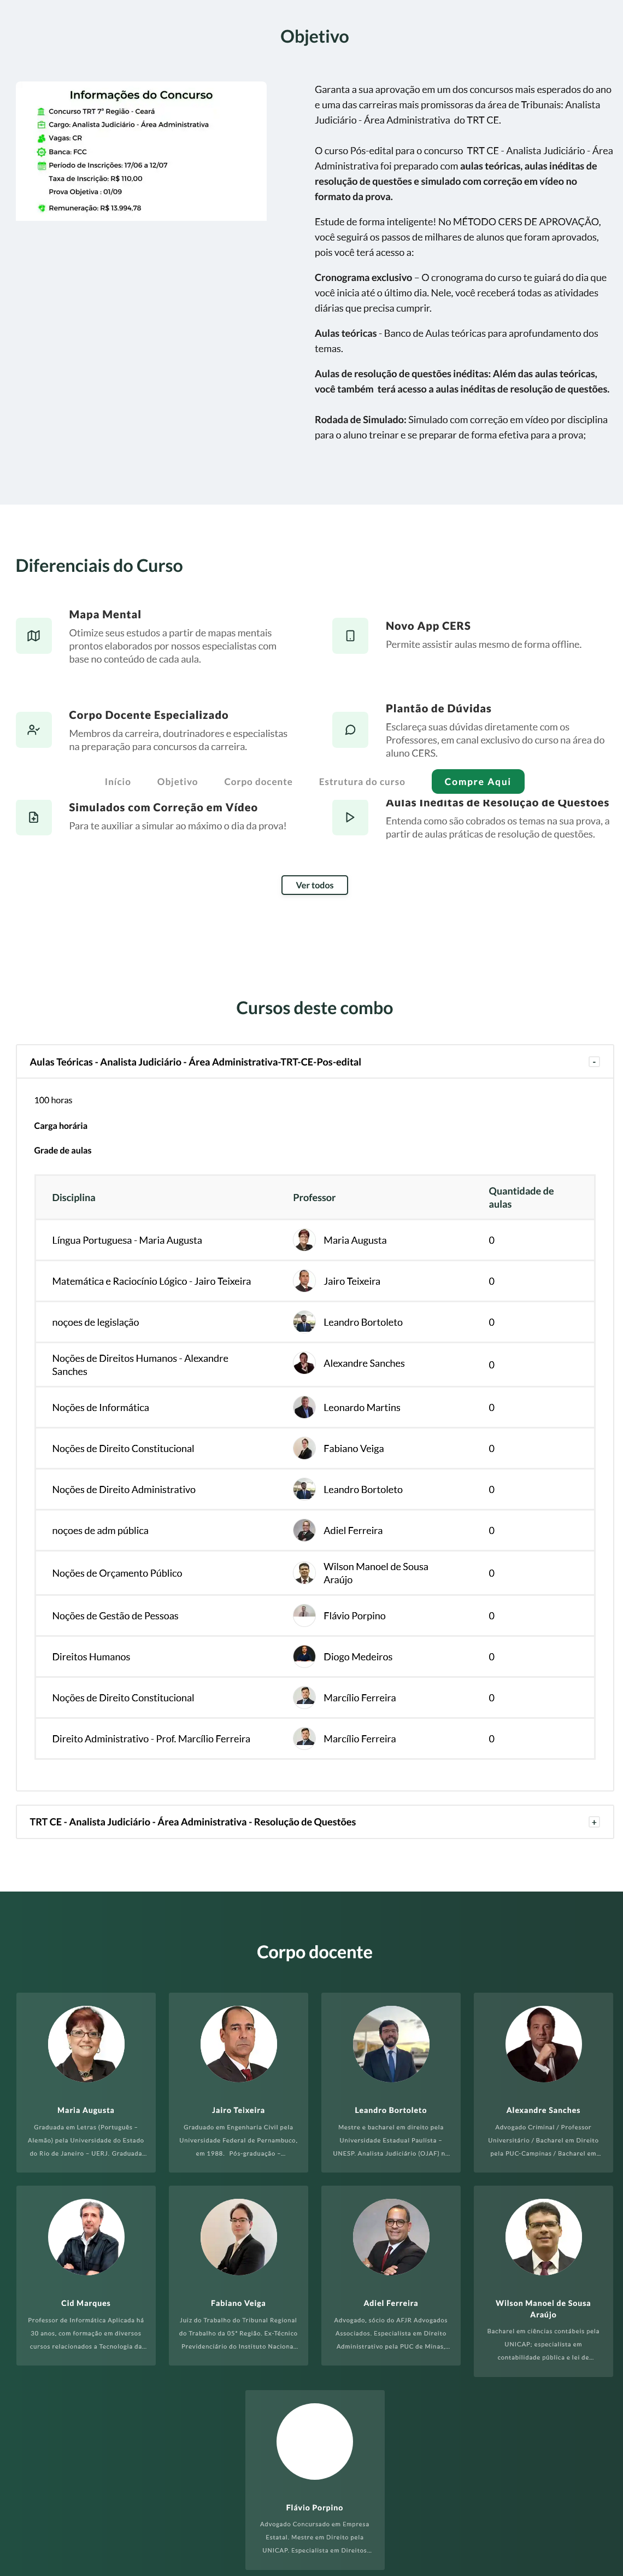
Task: Go to the Início navigation tab
Action: [x=118, y=782]
